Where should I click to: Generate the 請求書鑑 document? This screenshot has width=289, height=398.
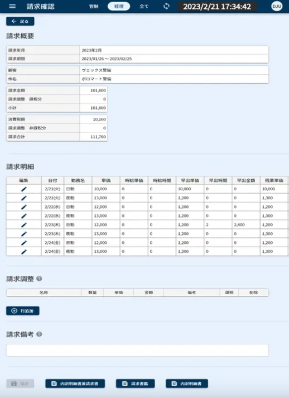tap(135, 383)
